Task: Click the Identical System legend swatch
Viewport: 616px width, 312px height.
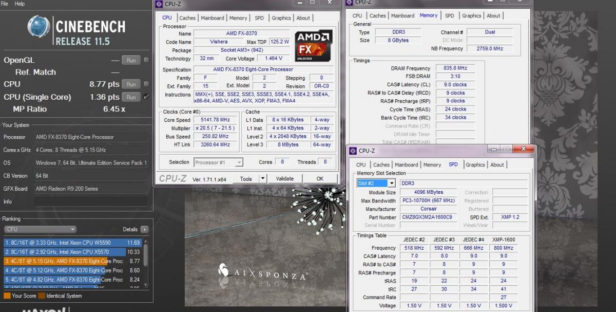Action: pyautogui.click(x=42, y=296)
